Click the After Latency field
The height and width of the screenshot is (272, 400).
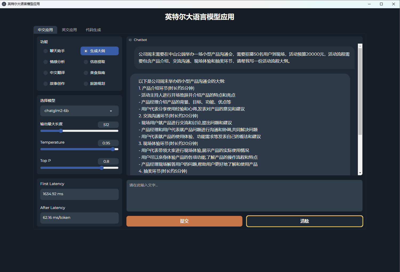tap(79, 218)
